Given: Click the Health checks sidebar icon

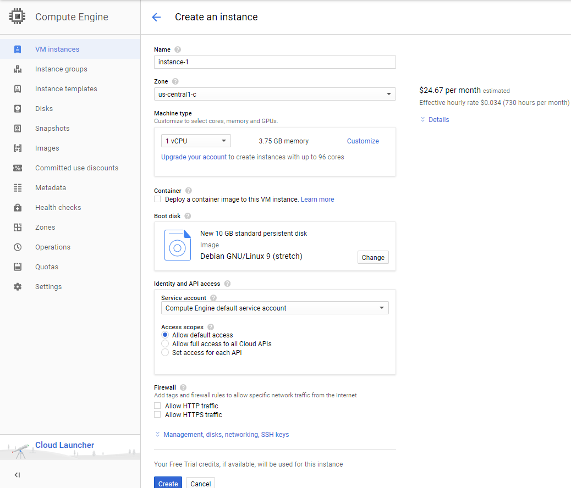Looking at the screenshot, I should [18, 207].
